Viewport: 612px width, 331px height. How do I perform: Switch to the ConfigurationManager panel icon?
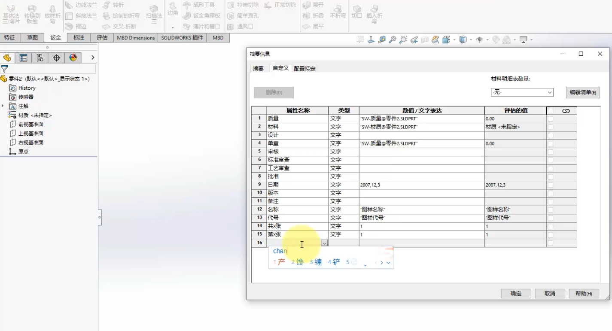[40, 57]
